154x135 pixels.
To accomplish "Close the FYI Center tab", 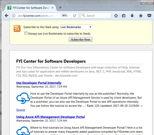I will (x=52, y=8).
